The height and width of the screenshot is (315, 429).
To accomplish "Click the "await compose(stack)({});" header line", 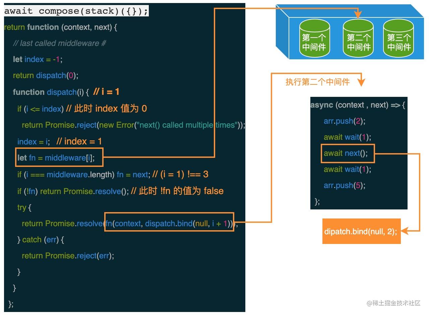I will 76,11.
